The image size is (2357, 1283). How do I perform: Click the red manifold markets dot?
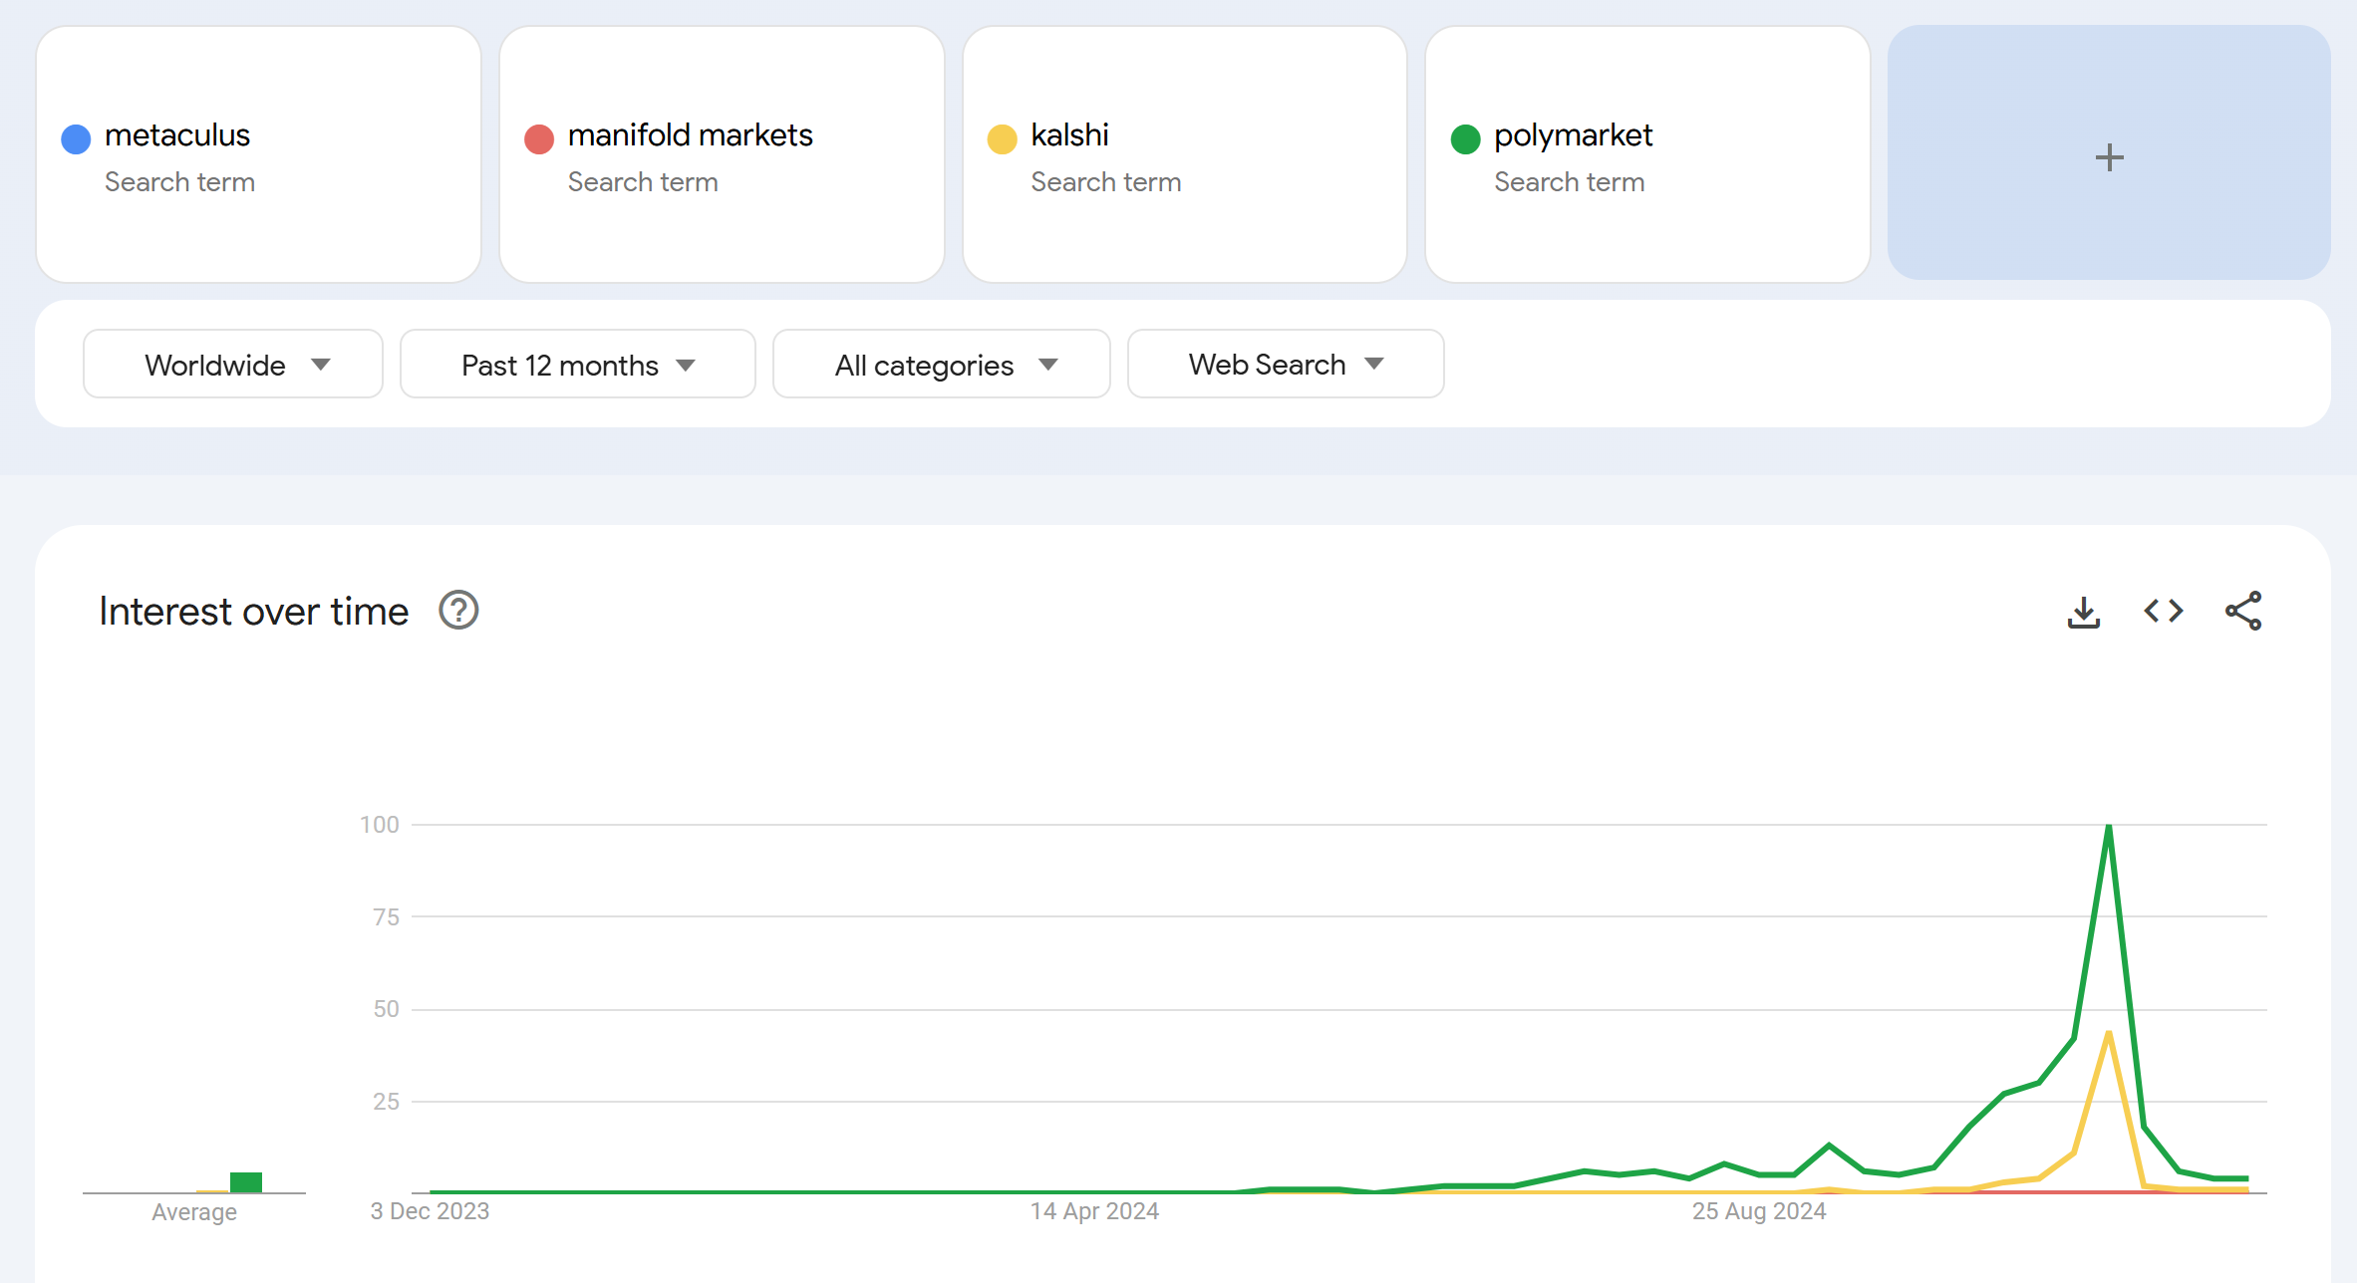[539, 138]
